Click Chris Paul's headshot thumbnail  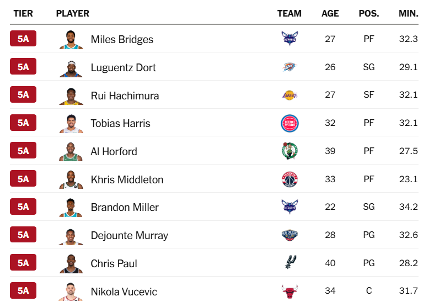[71, 263]
